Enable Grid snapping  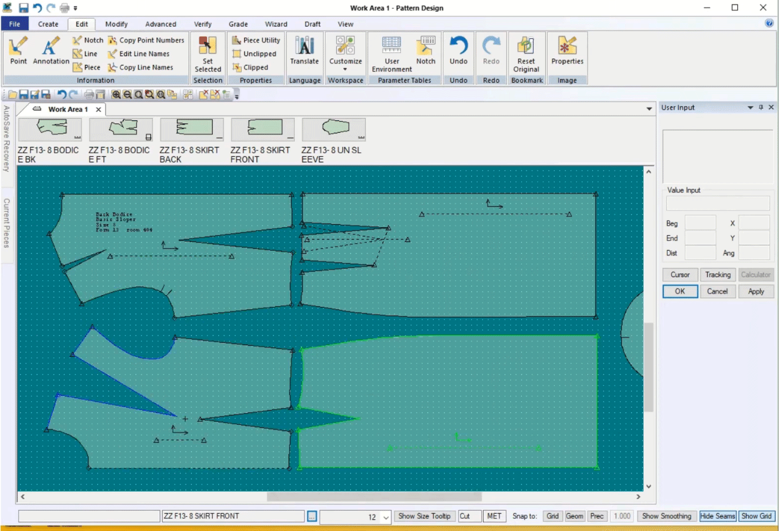pos(553,516)
